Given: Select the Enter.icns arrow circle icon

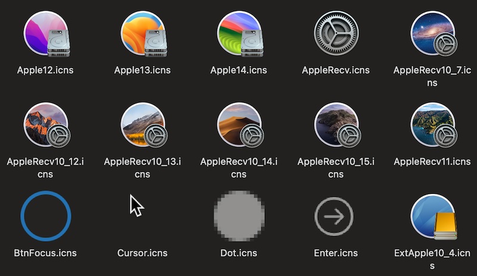Looking at the screenshot, I should (334, 216).
